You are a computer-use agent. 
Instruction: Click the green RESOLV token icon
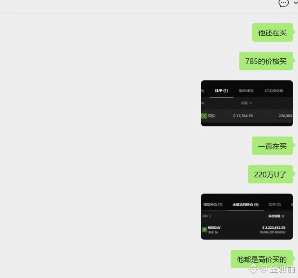[205, 230]
